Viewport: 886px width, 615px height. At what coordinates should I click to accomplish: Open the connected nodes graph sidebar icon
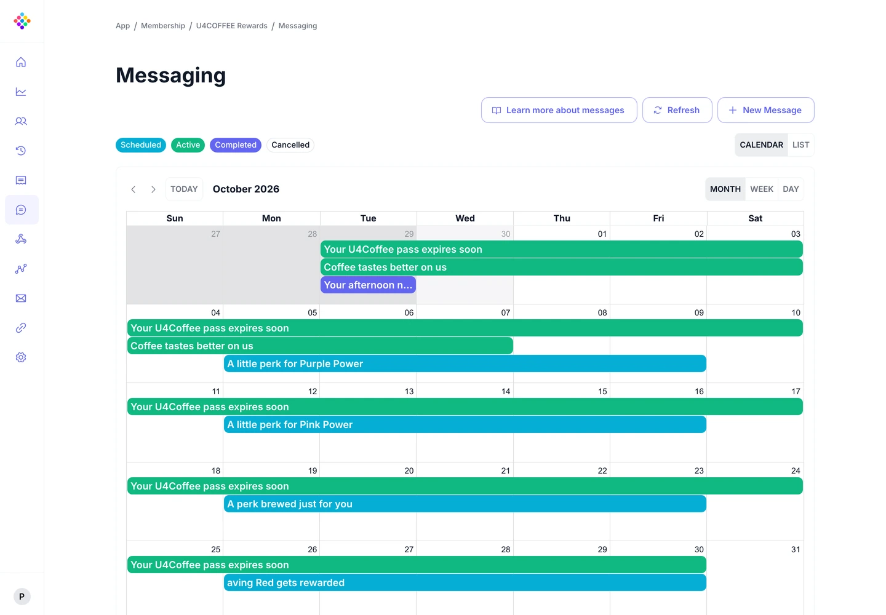(21, 269)
